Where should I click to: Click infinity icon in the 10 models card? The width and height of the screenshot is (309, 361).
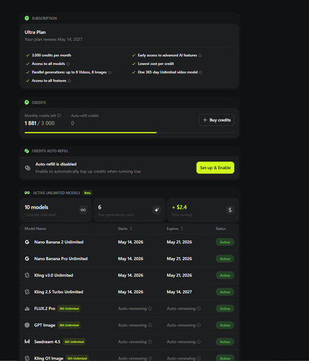[83, 210]
